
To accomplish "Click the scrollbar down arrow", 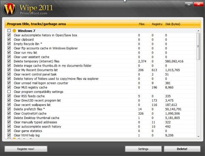I will pos(198,136).
